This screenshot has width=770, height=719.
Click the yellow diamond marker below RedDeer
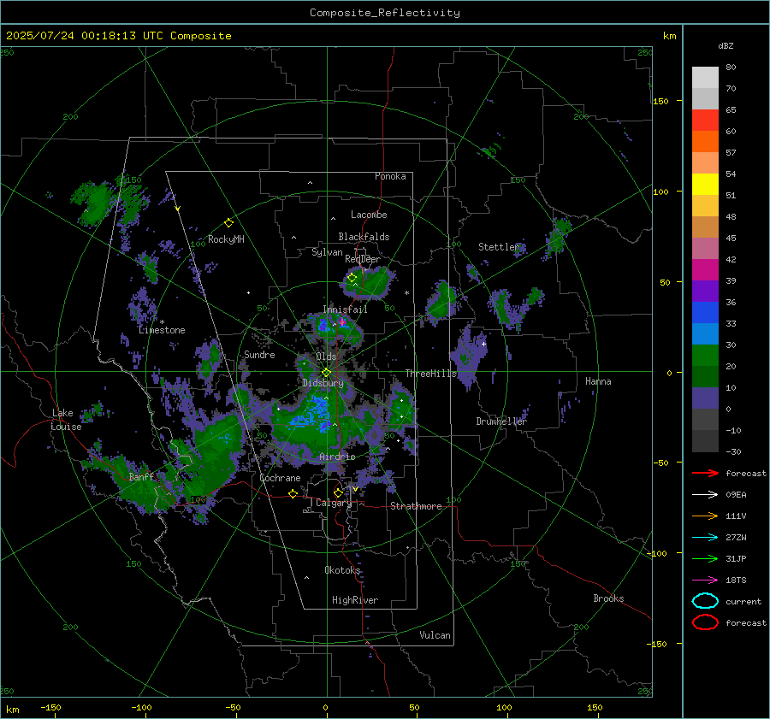[352, 278]
